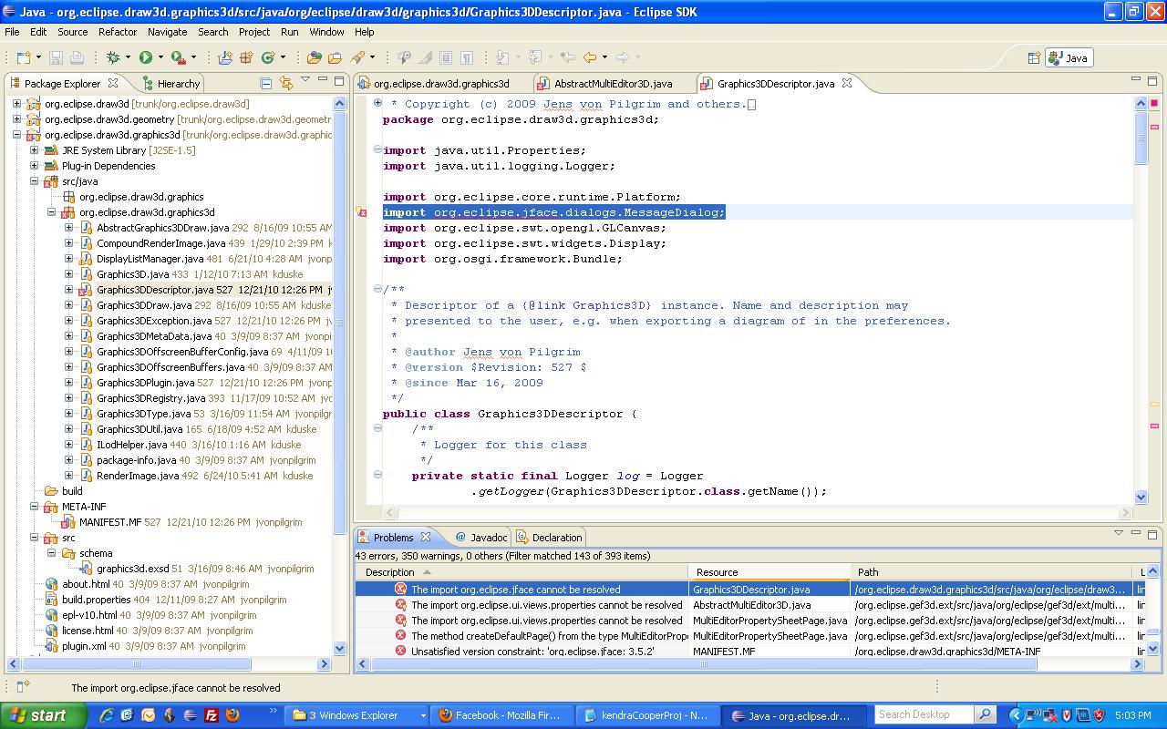Open the Refactor menu

click(x=118, y=32)
